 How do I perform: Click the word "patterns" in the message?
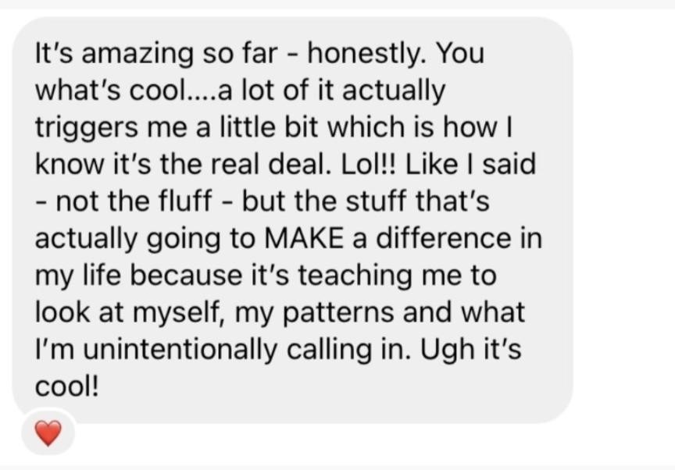(338, 312)
